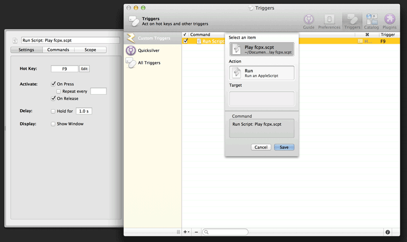Click the script icon beside the name field

coord(15,40)
